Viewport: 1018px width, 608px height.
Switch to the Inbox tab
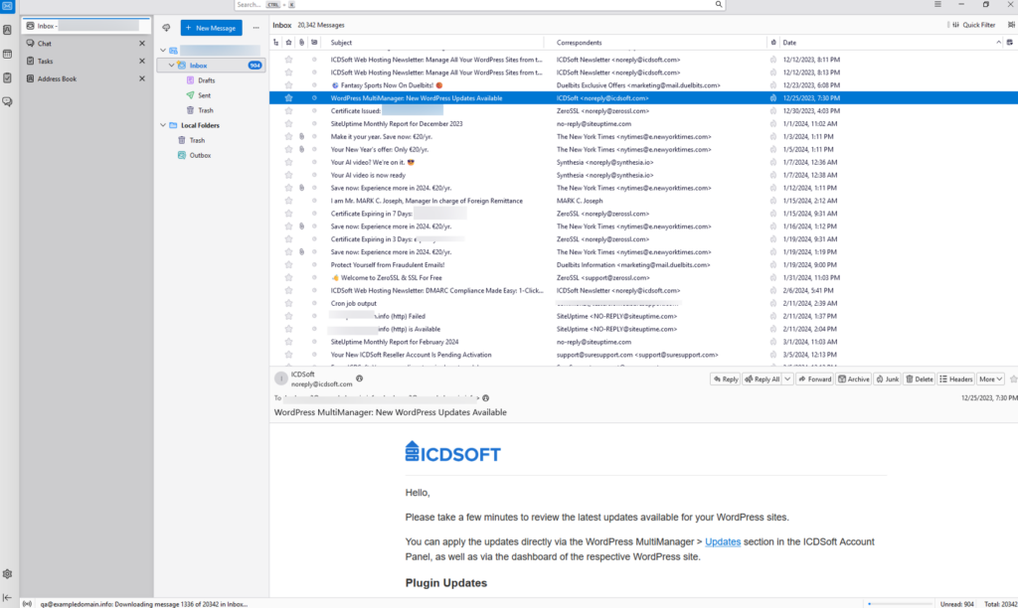85,26
